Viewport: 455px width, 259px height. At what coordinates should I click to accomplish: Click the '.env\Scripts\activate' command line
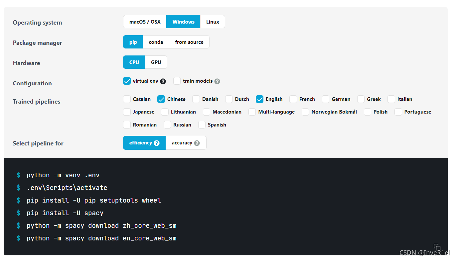click(67, 188)
